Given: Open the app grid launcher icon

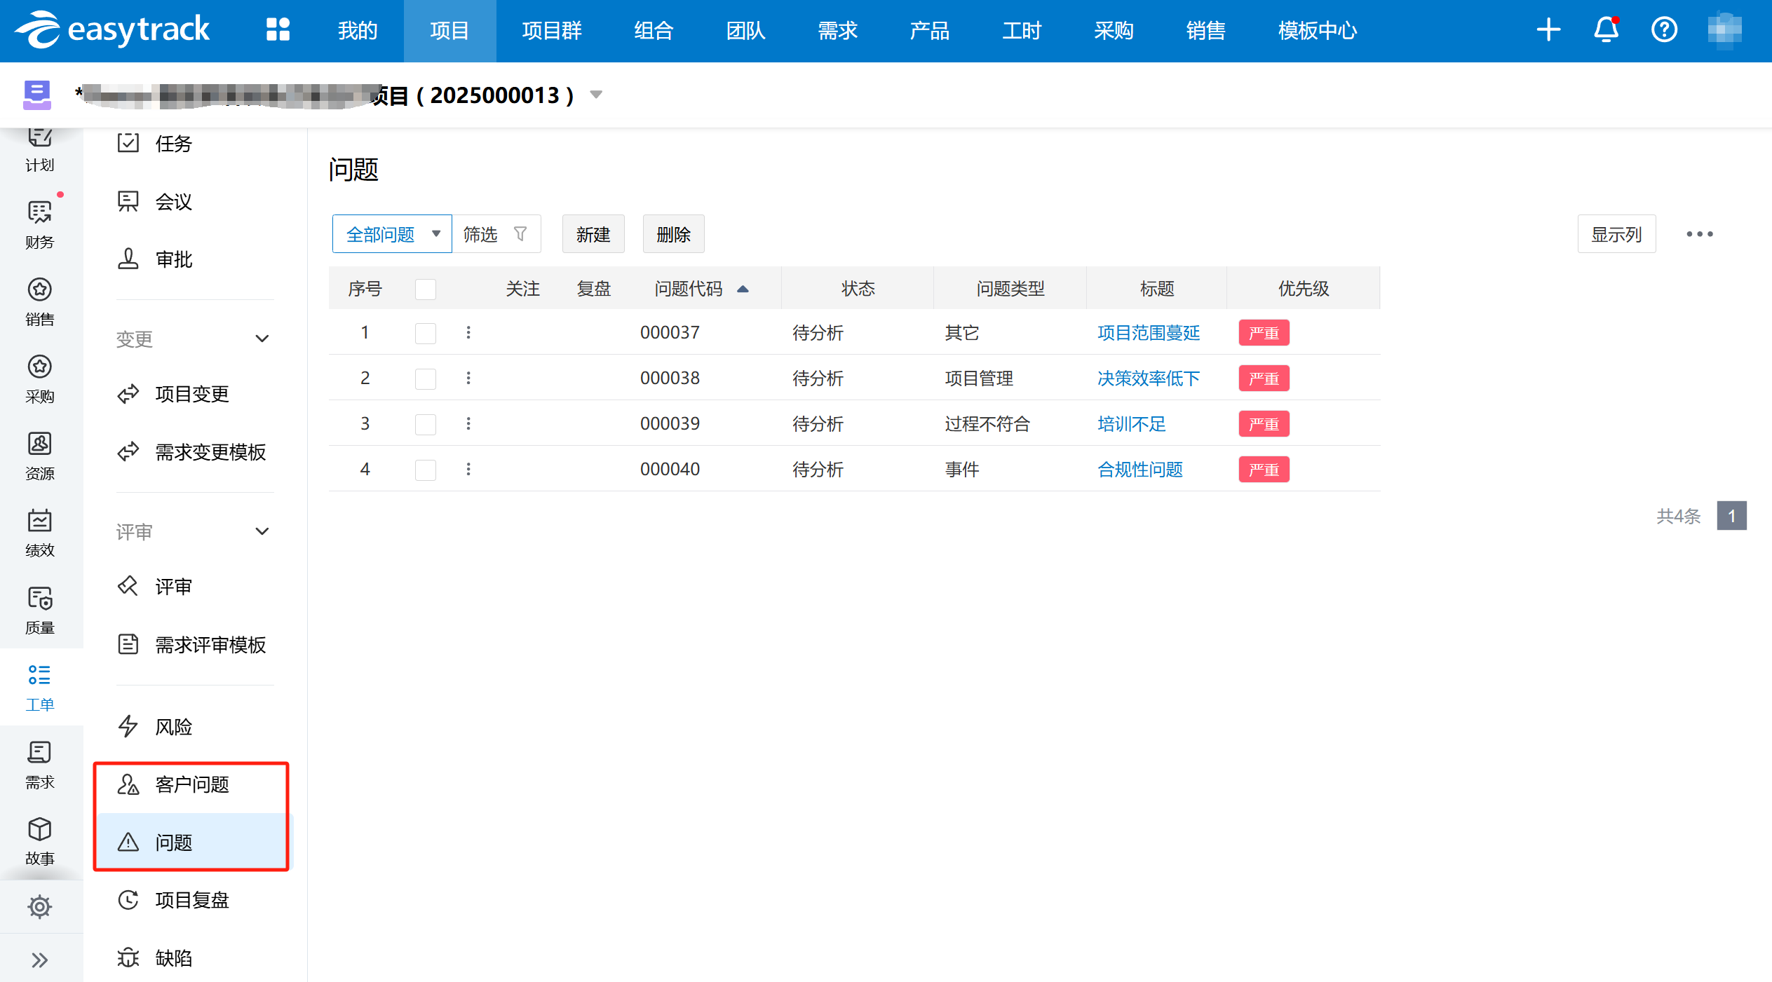Looking at the screenshot, I should tap(278, 30).
